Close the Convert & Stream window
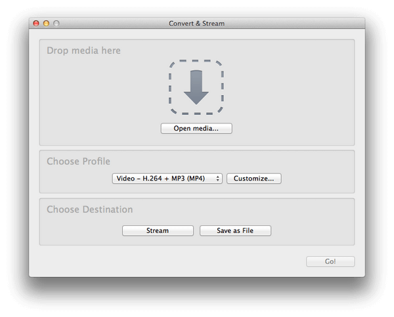 point(36,24)
